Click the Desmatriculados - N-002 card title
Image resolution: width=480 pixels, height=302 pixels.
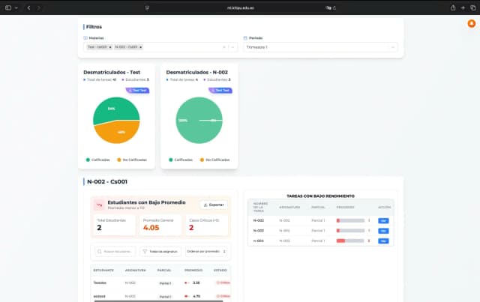tap(196, 72)
